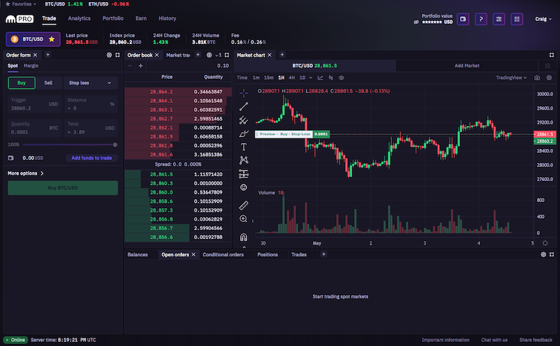Open Order book settings gear
Image resolution: width=560 pixels, height=346 pixels.
coord(209,55)
